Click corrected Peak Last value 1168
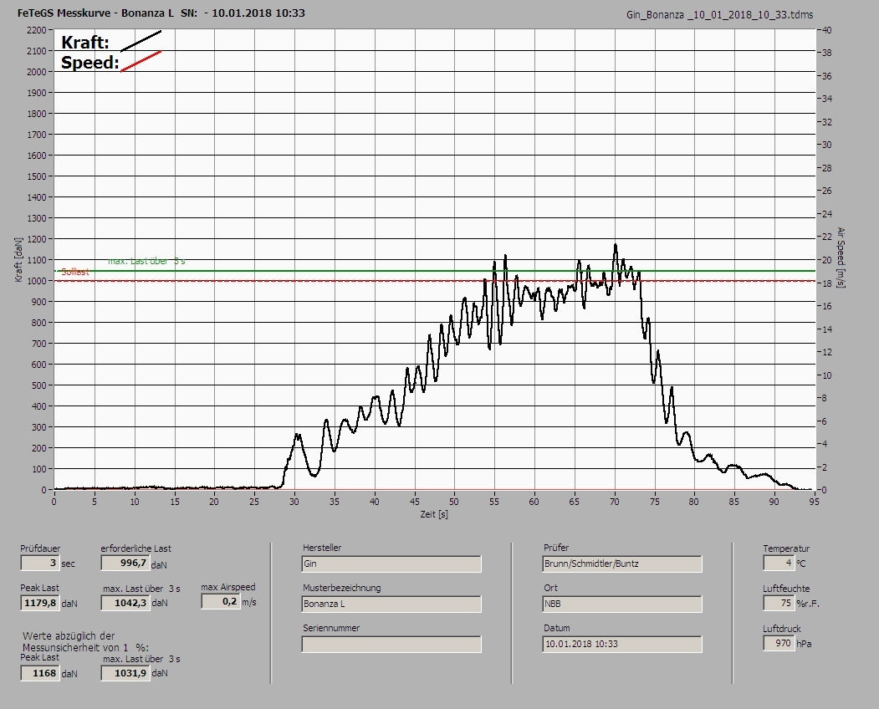Viewport: 879px width, 709px height. click(40, 673)
